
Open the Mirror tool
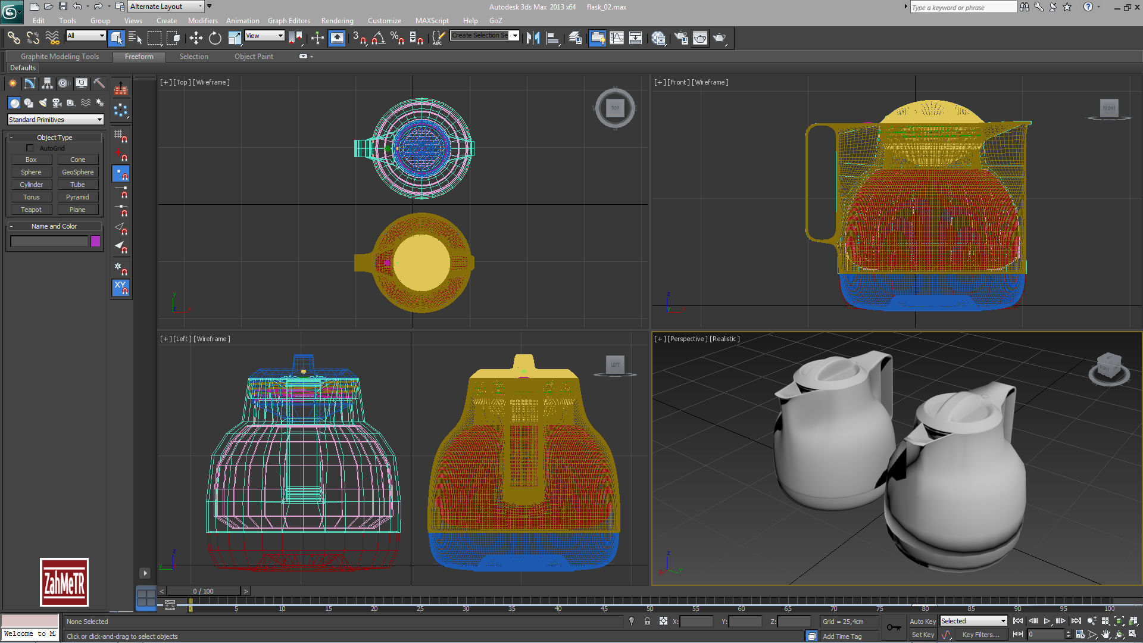point(533,38)
